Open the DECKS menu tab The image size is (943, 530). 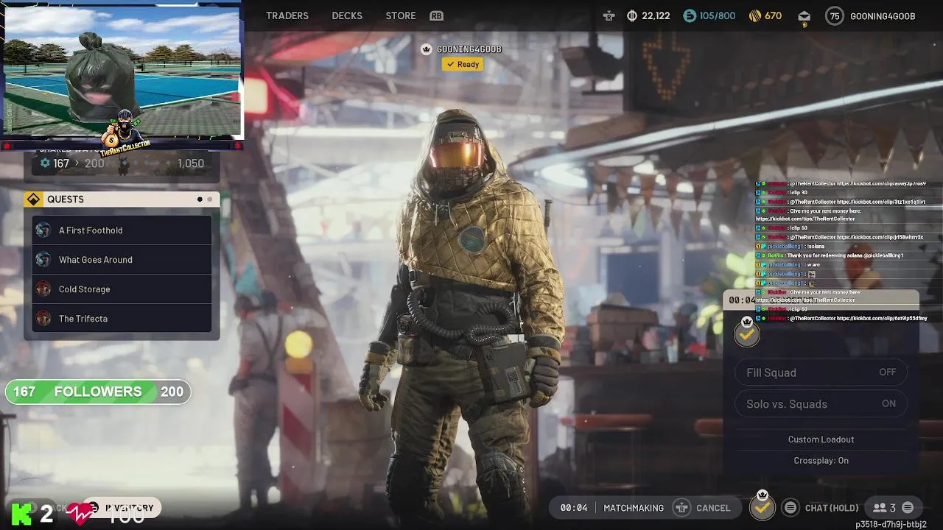click(x=347, y=15)
